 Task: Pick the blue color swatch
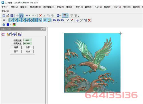click(x=8, y=25)
